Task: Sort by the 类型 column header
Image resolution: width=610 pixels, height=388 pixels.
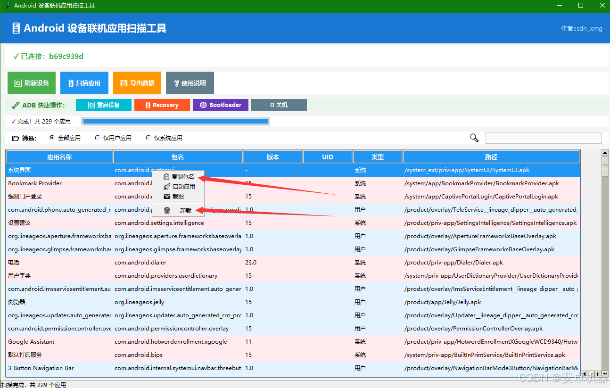Action: pos(378,157)
